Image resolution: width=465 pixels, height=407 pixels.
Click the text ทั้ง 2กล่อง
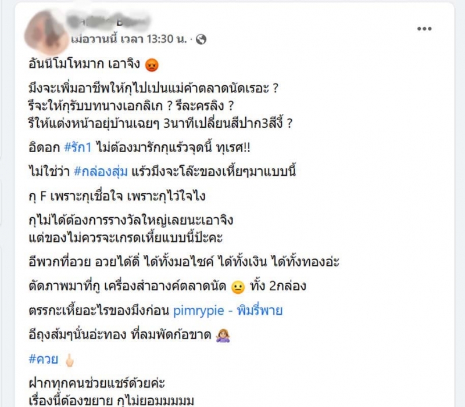pos(278,286)
